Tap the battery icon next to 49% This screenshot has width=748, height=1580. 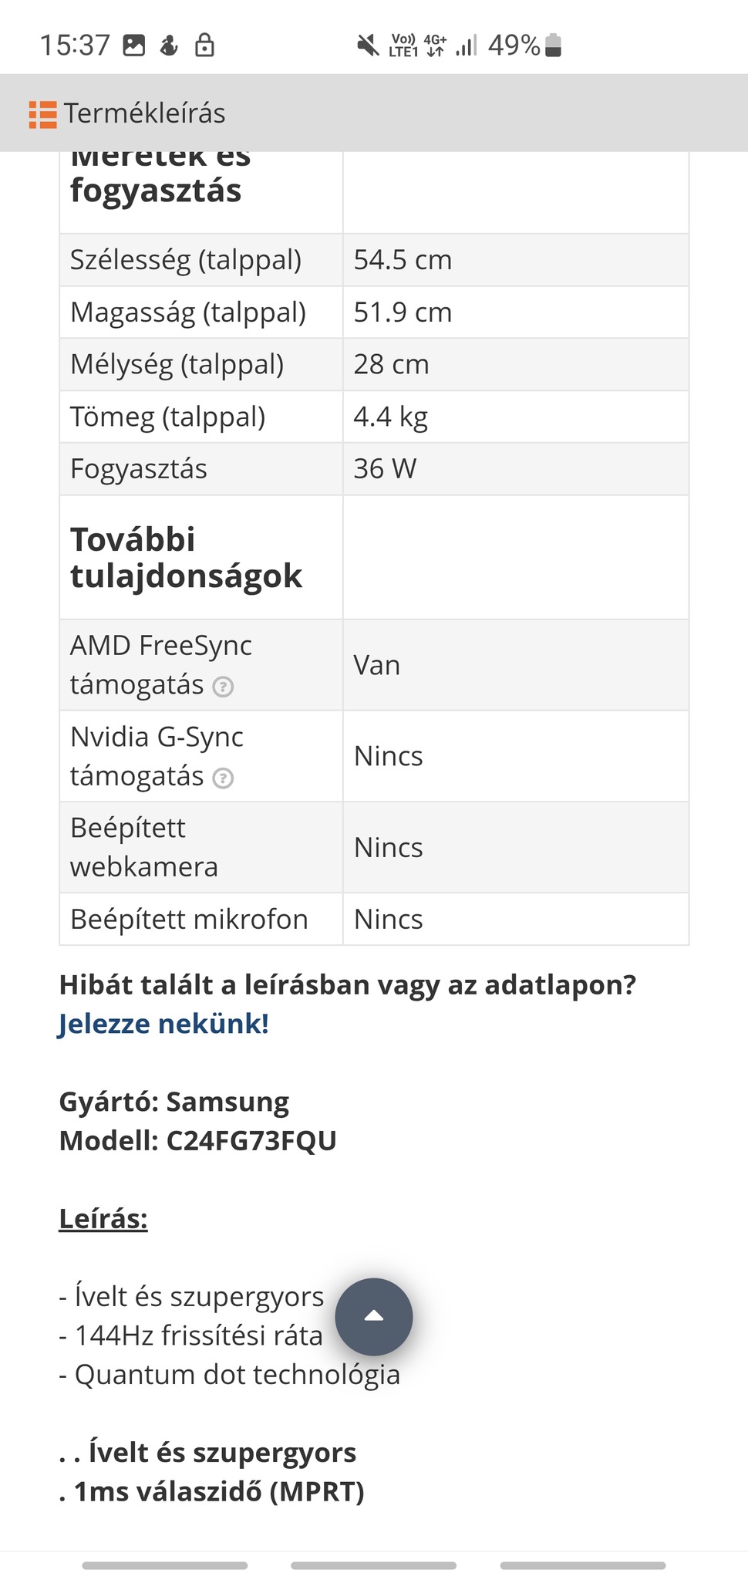click(x=553, y=46)
